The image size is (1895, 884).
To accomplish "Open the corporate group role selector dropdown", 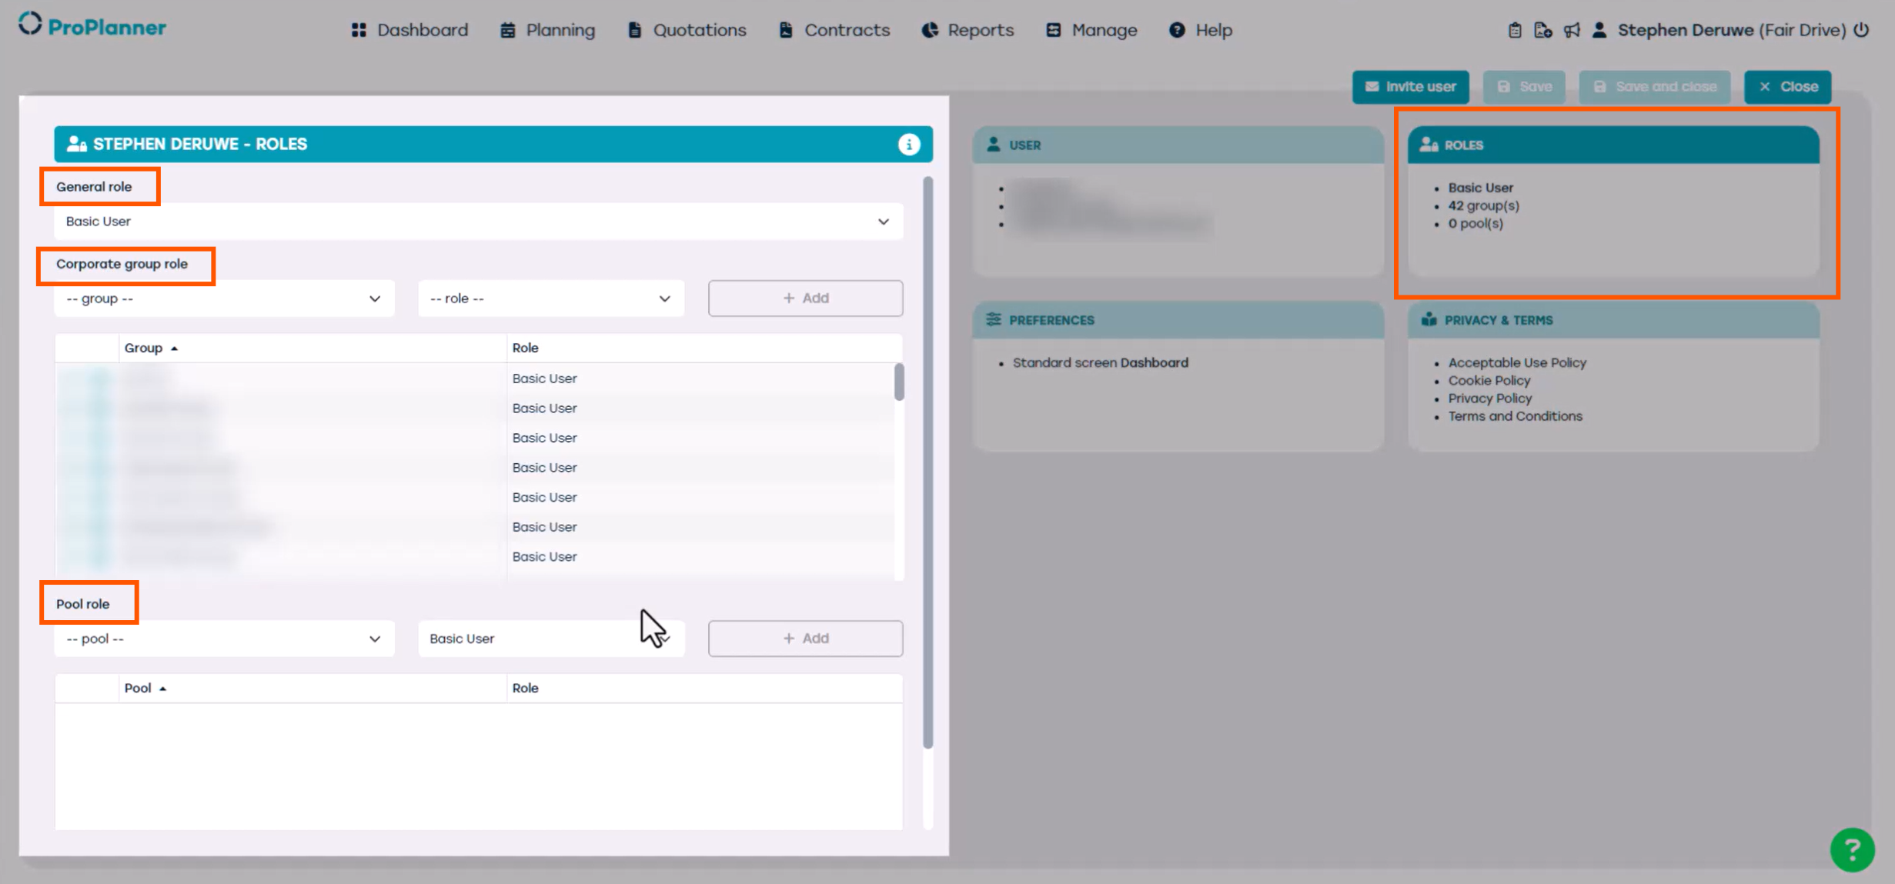I will point(550,299).
